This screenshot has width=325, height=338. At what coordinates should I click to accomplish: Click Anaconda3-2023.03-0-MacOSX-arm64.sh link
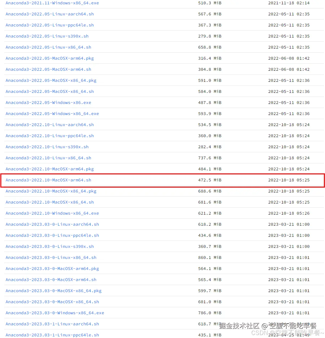coord(51,280)
